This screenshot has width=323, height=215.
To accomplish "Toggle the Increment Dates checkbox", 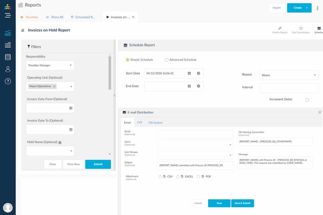I will (307, 100).
